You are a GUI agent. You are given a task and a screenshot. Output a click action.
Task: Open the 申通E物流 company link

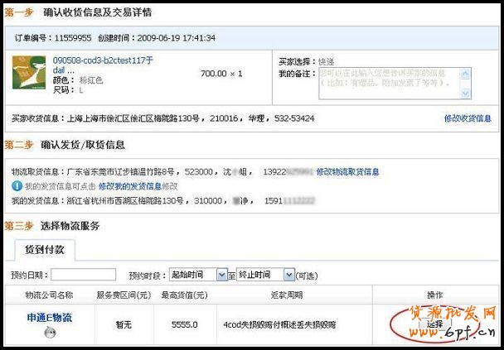[50, 318]
